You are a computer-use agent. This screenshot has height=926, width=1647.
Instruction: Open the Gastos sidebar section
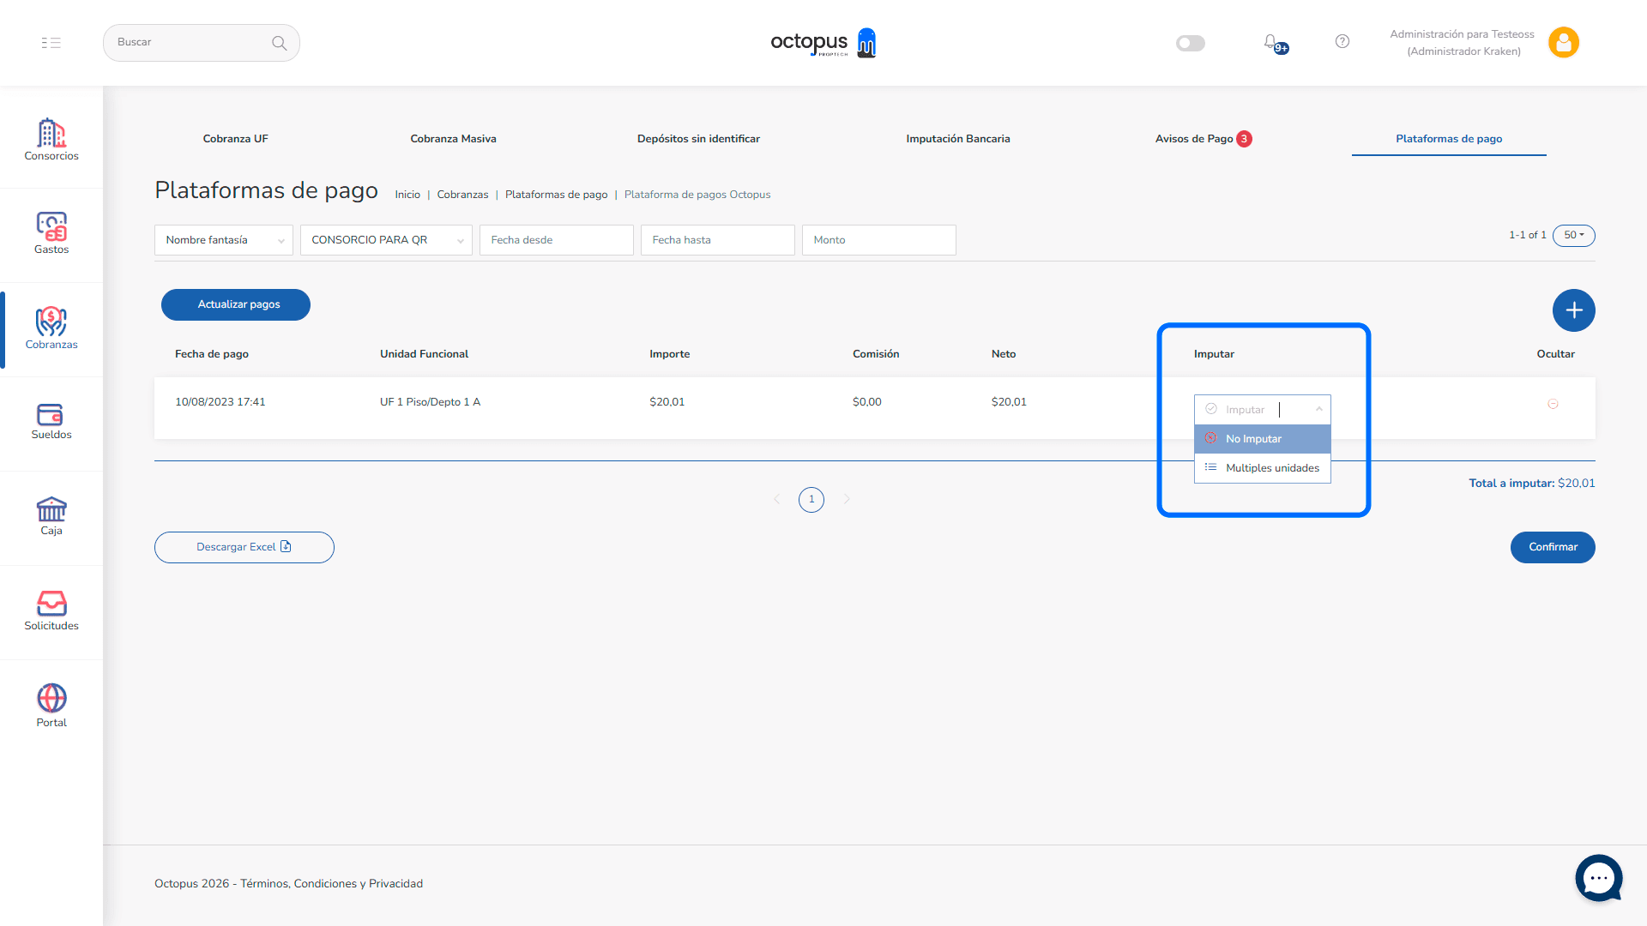(x=51, y=232)
